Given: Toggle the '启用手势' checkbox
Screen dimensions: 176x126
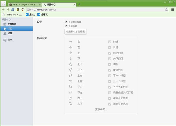Looking at the screenshot, I should pyautogui.click(x=66, y=26).
